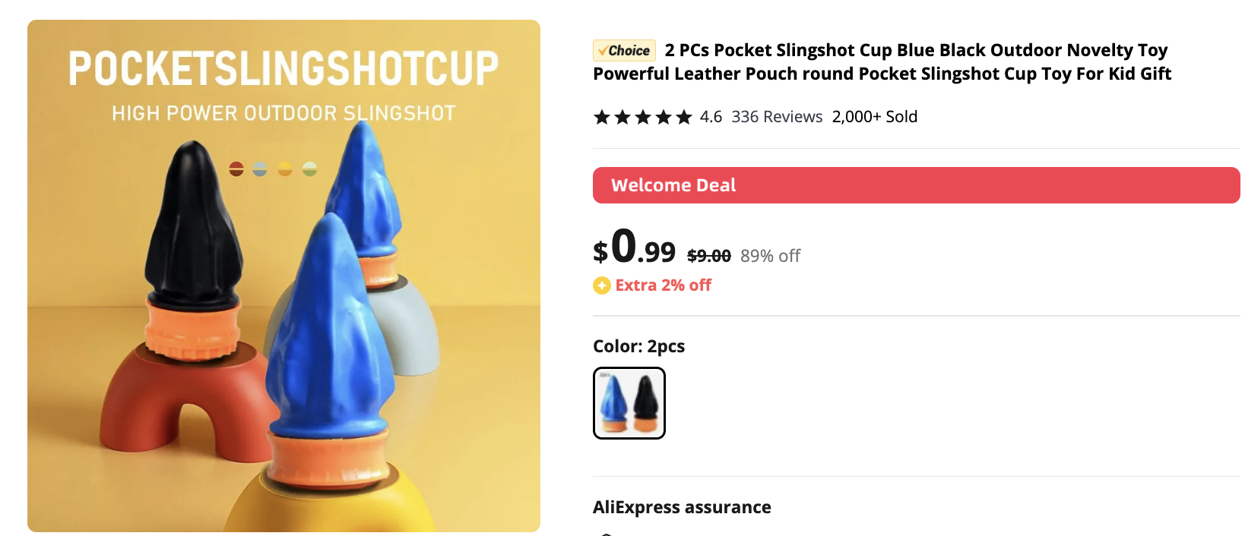Click the Extra 2% off discount text

[664, 285]
